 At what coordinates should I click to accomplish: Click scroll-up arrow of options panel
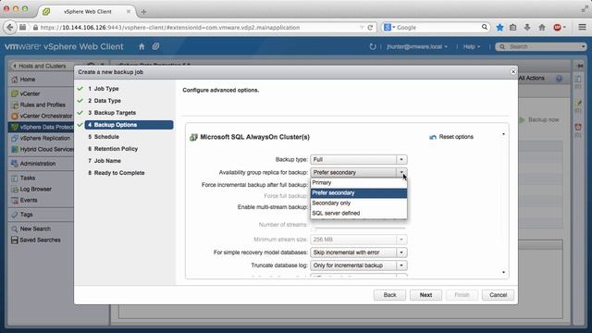tap(503, 134)
